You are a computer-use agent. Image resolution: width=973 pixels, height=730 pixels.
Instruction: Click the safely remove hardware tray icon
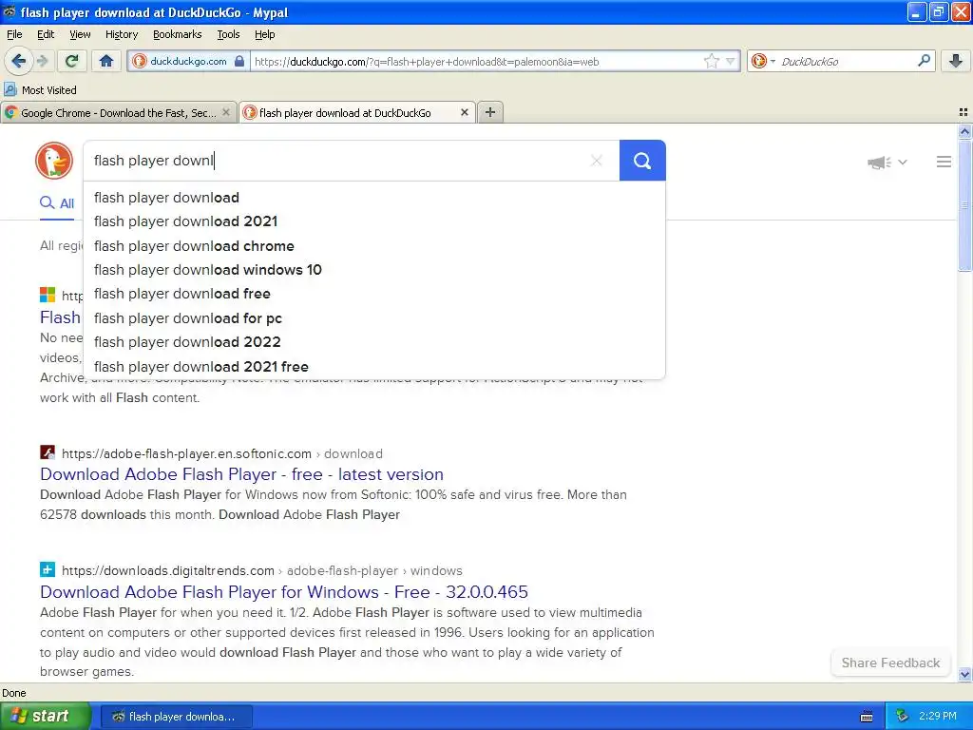coord(903,716)
